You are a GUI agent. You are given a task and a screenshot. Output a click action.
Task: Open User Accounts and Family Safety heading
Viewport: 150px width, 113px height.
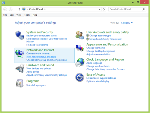click(108, 32)
